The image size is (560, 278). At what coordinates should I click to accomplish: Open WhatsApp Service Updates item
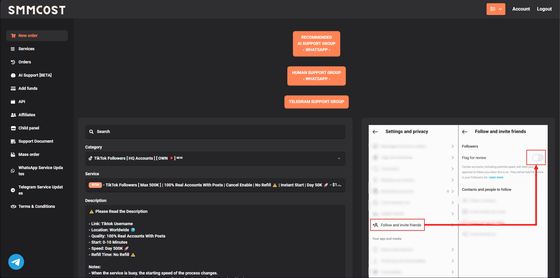tap(37, 171)
